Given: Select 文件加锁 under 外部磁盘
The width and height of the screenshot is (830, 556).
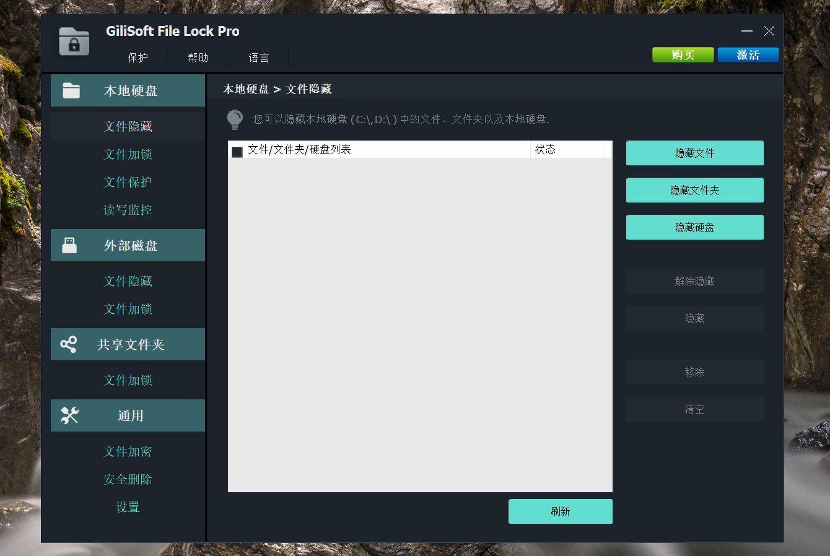Looking at the screenshot, I should pos(128,309).
